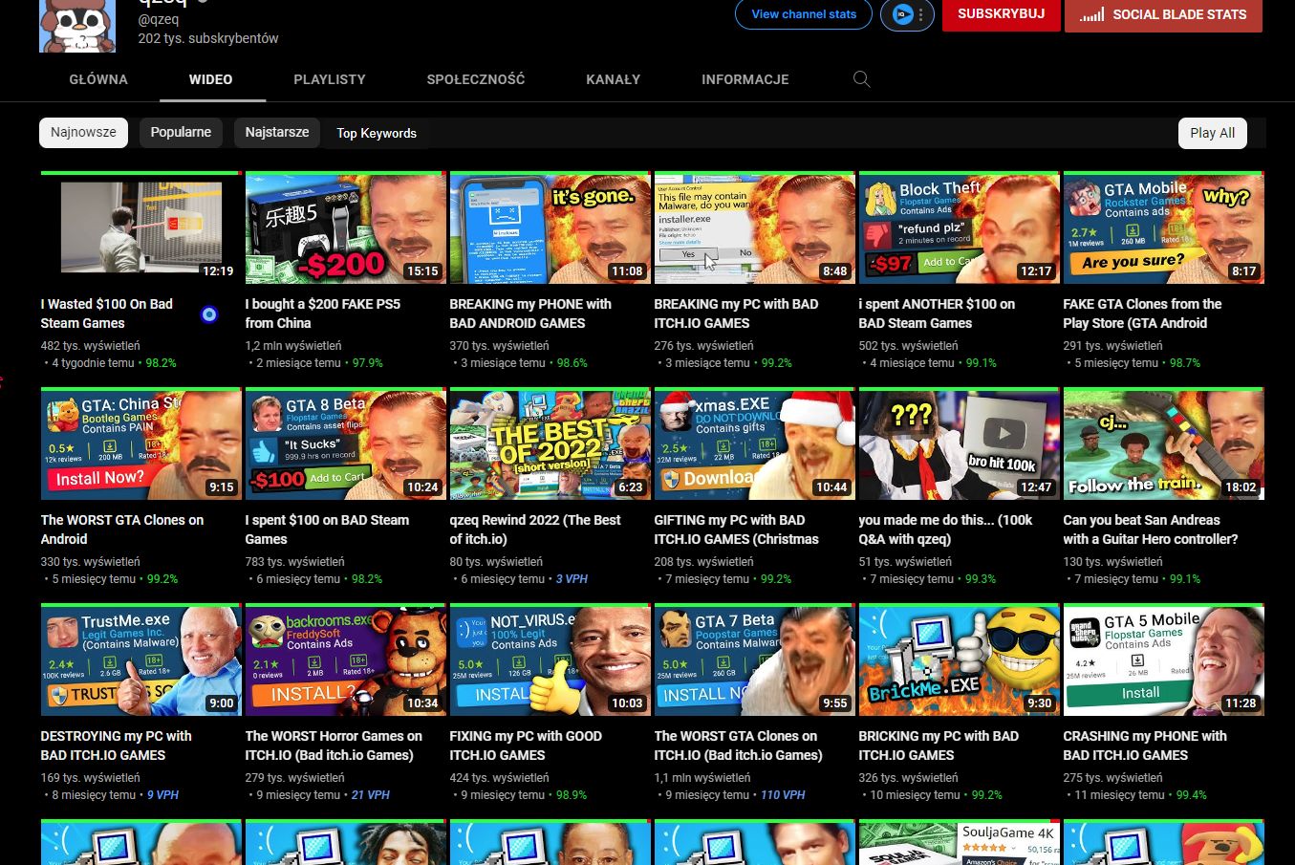This screenshot has height=865, width=1295.
Task: Click title "BREAKING my PHONE with BAD ANDROID GAMES"
Action: coord(530,314)
